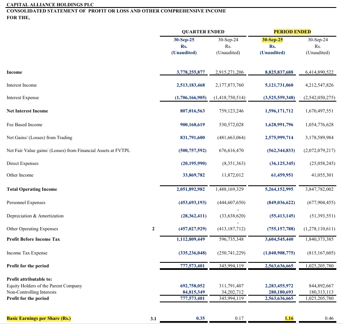Click note reference '2' beside Other Operating Expenses
The image size is (343, 324).
pos(153,229)
